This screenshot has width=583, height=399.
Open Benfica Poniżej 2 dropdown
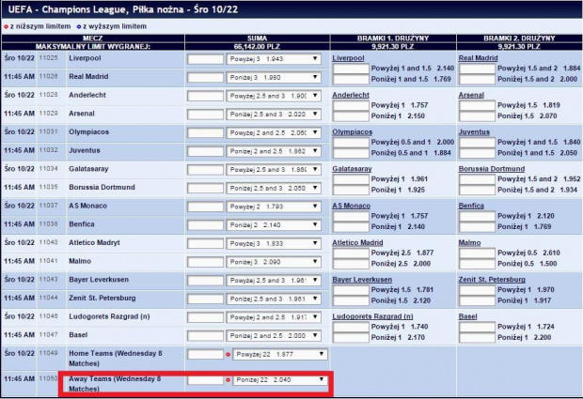click(274, 225)
